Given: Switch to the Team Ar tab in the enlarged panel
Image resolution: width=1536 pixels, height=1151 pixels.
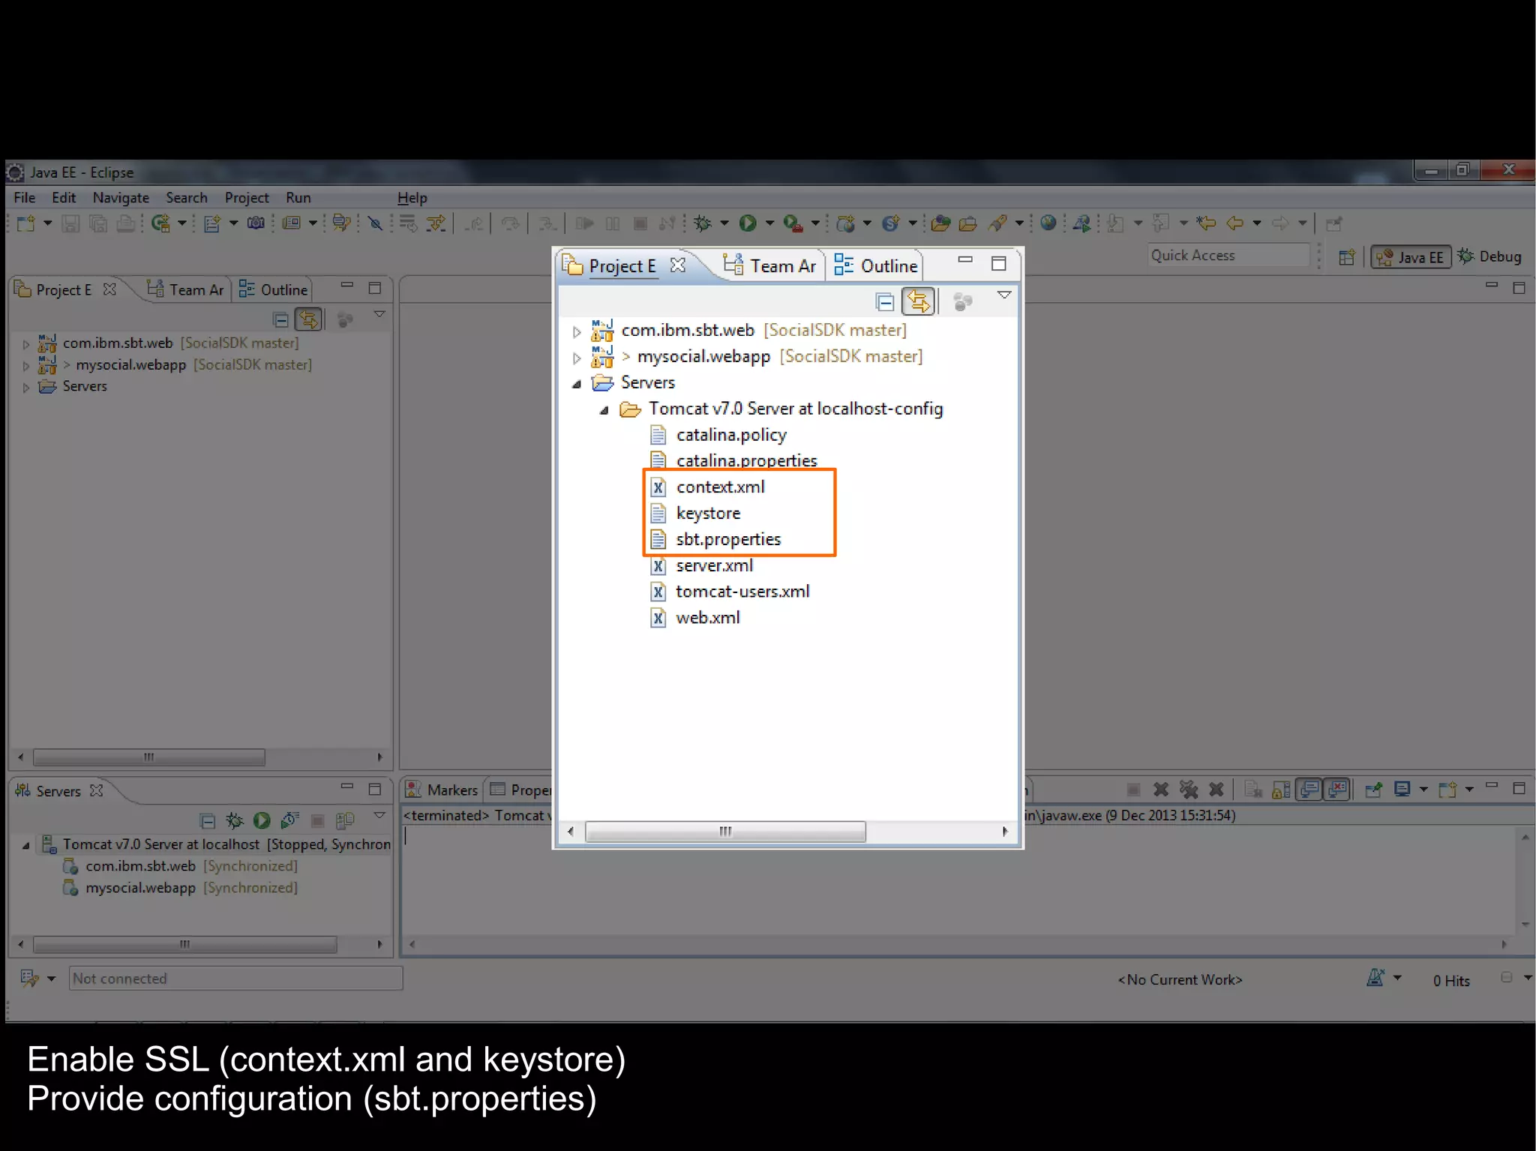Looking at the screenshot, I should point(769,266).
